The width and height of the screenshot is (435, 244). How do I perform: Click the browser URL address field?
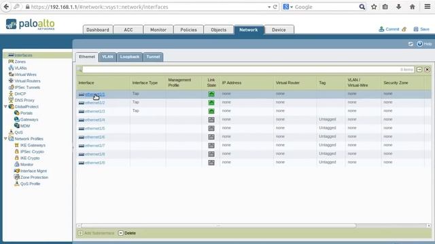[x=148, y=7]
